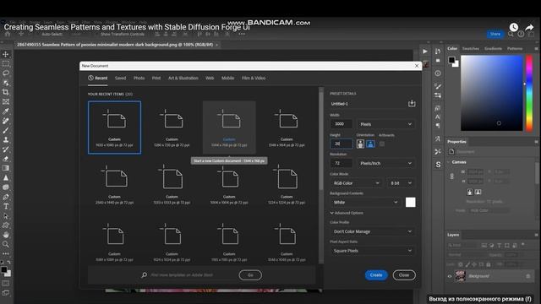Switch to the Web tab
Image resolution: width=541 pixels, height=304 pixels.
click(x=210, y=79)
